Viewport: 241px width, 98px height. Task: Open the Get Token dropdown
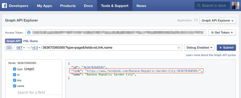pos(222,32)
